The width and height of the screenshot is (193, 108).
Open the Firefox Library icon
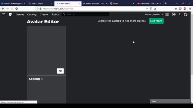(176, 9)
